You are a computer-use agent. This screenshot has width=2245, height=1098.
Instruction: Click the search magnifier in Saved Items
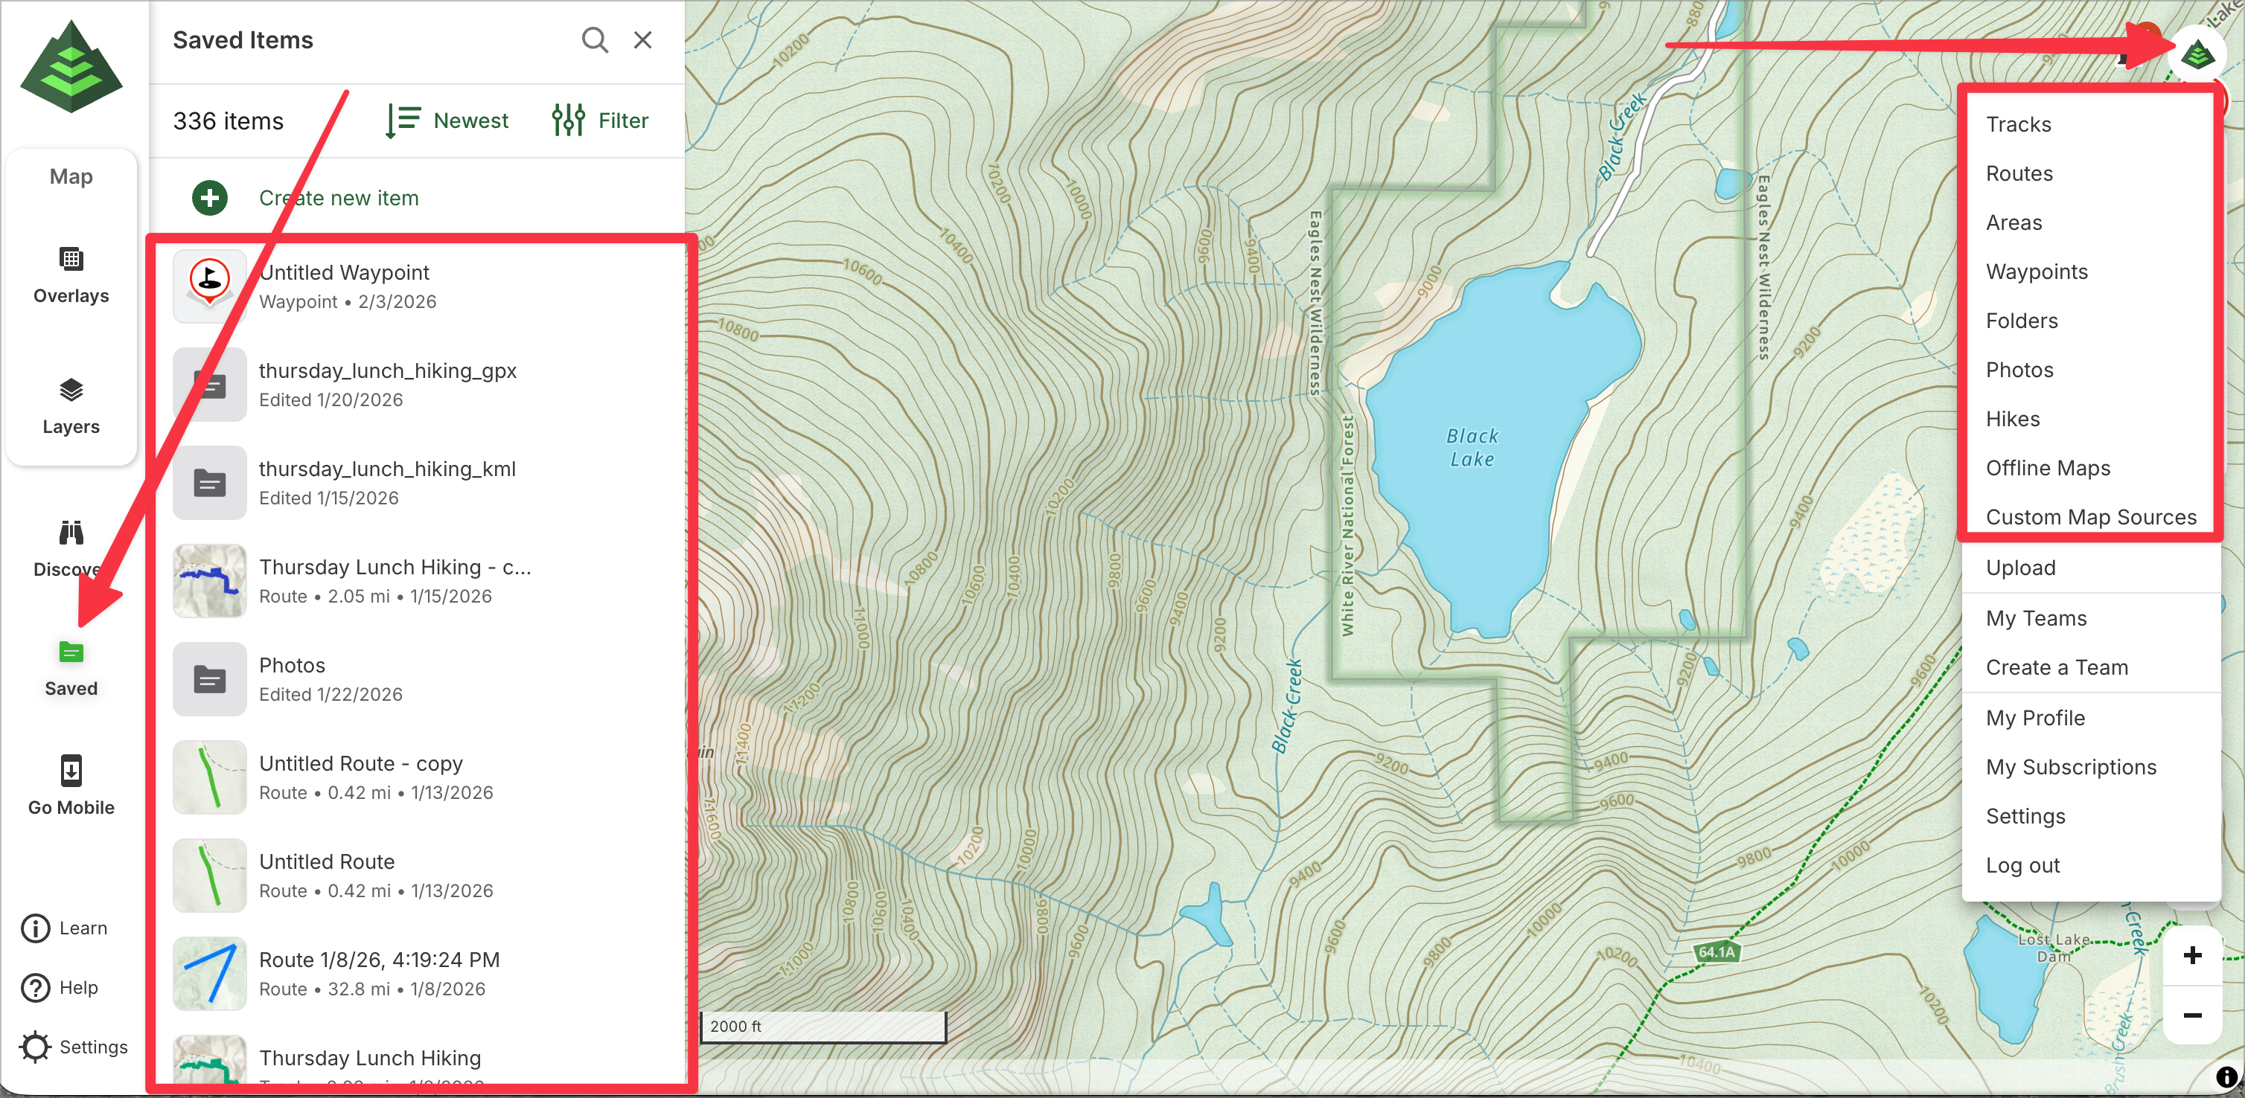click(x=594, y=40)
